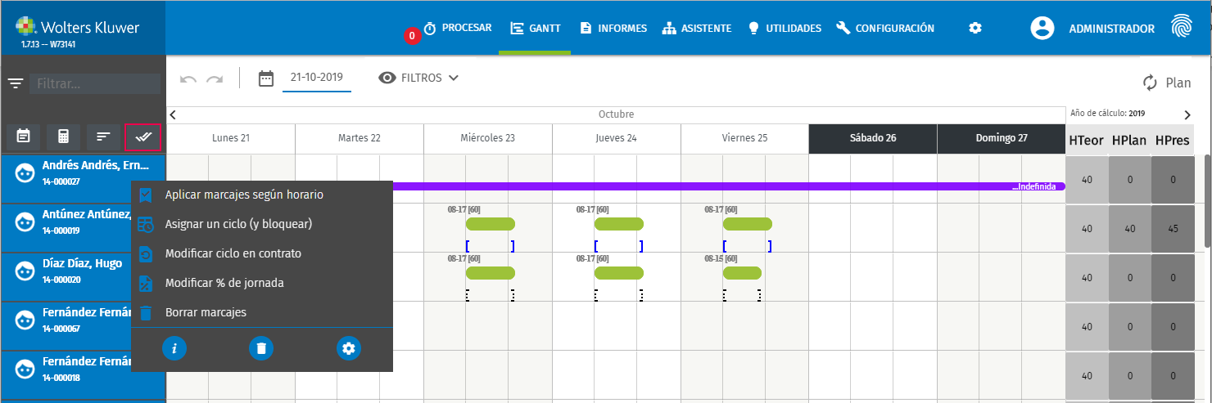
Task: Click the Viernes 25 column header
Action: pyautogui.click(x=744, y=138)
